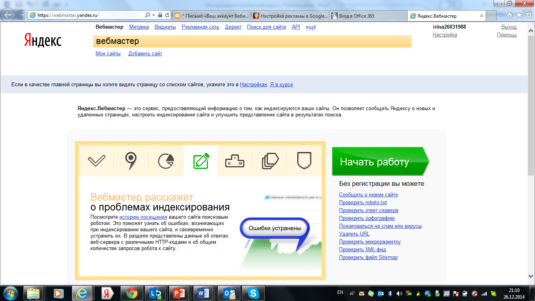
Task: Switch to 'Настройка рекламы в Google' tab
Action: (x=290, y=16)
